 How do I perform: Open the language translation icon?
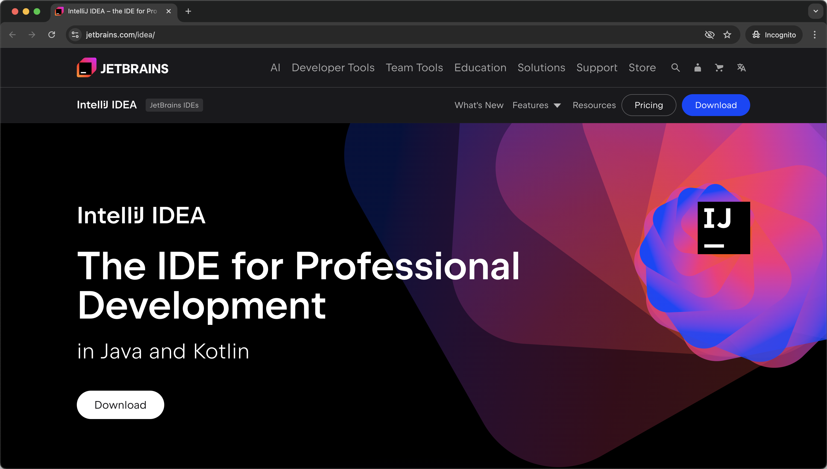[741, 68]
